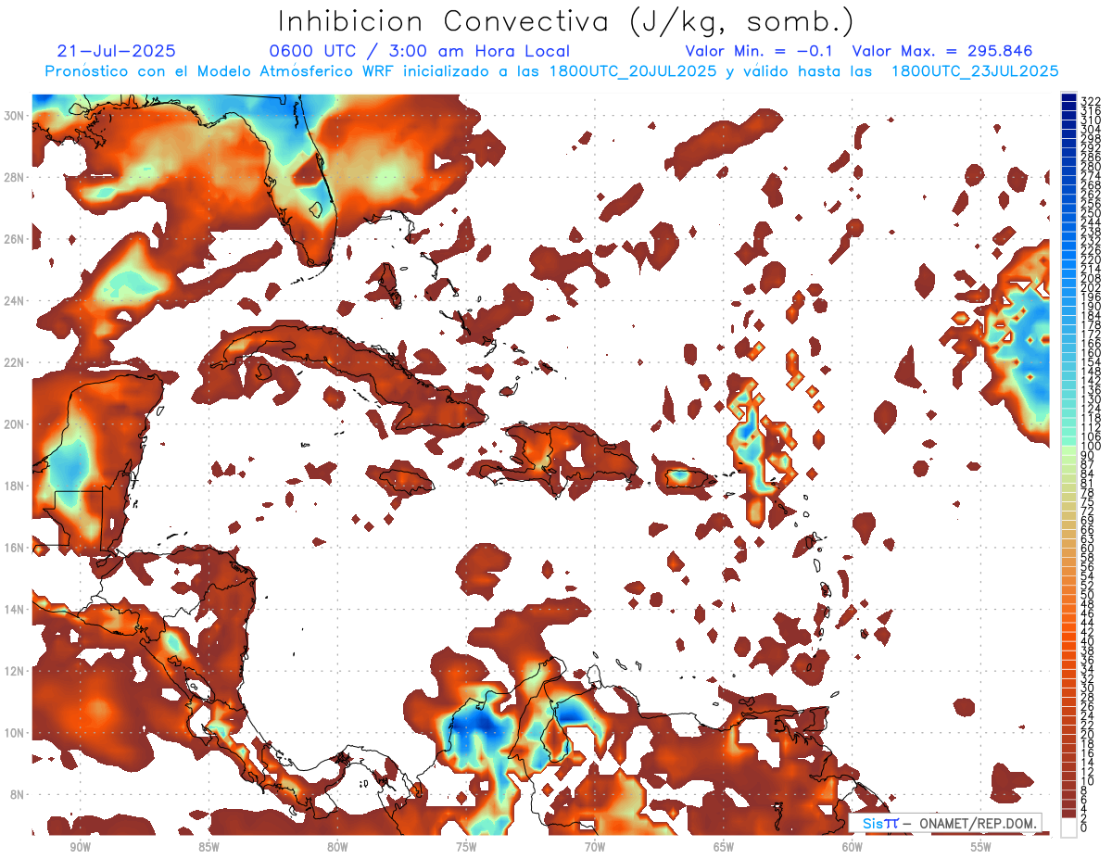Screen dimensions: 1112x859
Task: Click the 55W longitude label
Action: (x=981, y=847)
